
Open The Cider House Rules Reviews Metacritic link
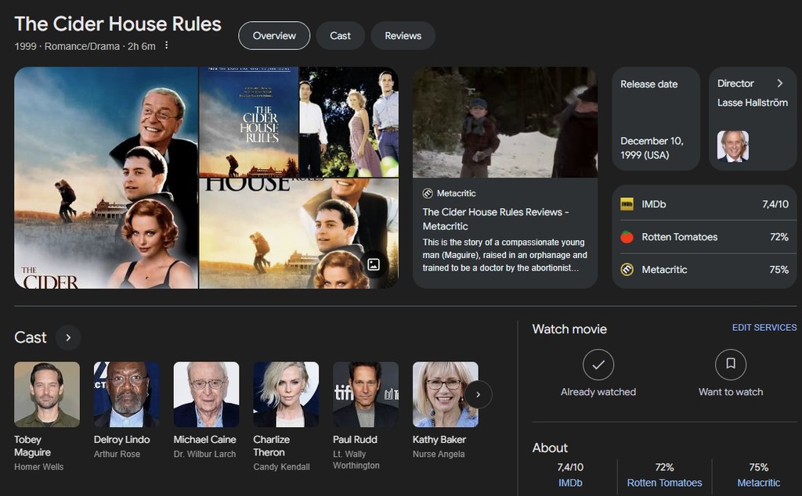(x=496, y=218)
